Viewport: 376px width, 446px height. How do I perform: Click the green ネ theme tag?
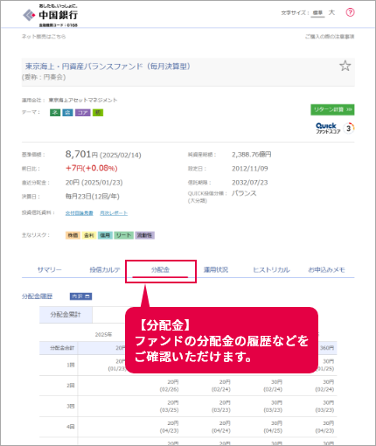click(x=55, y=113)
